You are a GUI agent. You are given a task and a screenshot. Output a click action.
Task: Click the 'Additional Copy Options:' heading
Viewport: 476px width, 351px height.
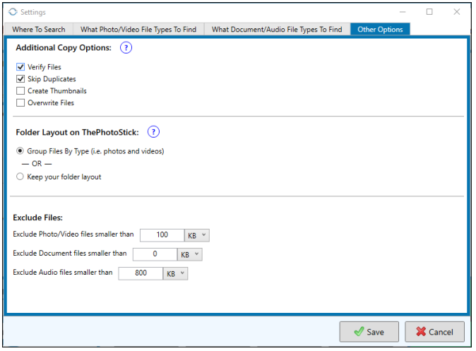64,48
